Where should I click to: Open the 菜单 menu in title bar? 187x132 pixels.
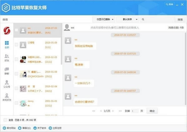click(x=169, y=4)
